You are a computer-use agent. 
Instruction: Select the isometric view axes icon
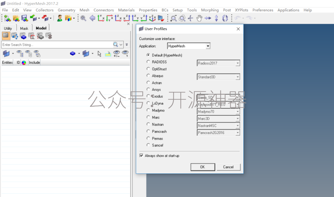click(152, 18)
